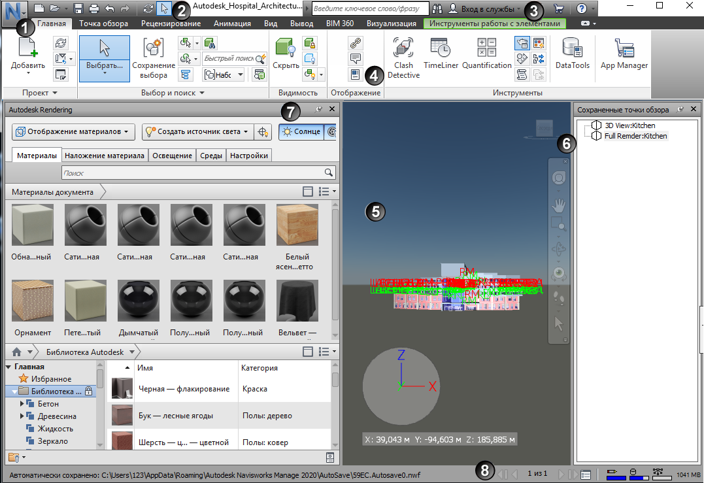
Task: Select Favorites (Избранное) in library tree
Action: tap(51, 379)
